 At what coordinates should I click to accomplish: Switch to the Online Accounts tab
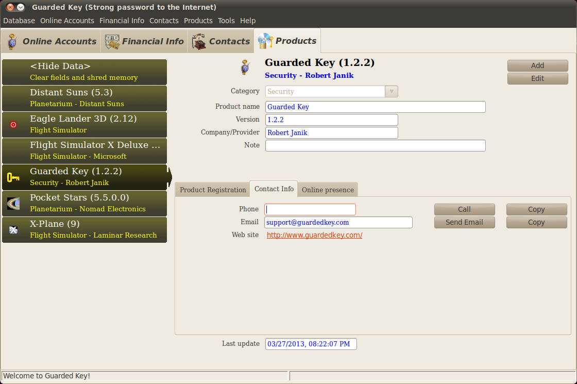tap(51, 41)
